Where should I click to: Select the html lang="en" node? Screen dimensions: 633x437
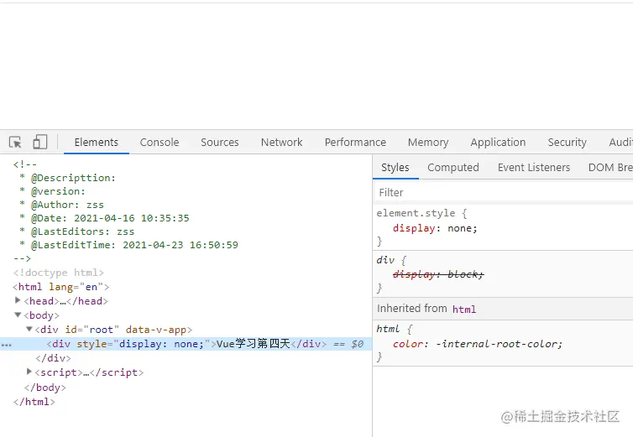[61, 287]
